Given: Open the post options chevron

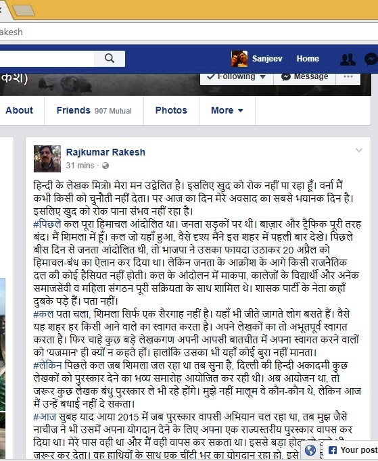Looking at the screenshot, I should [359, 150].
